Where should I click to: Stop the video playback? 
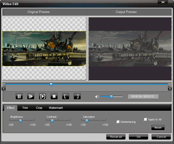pos(54,96)
